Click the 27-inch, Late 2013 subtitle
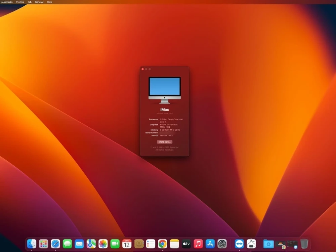This screenshot has height=252, width=336. pos(165,114)
